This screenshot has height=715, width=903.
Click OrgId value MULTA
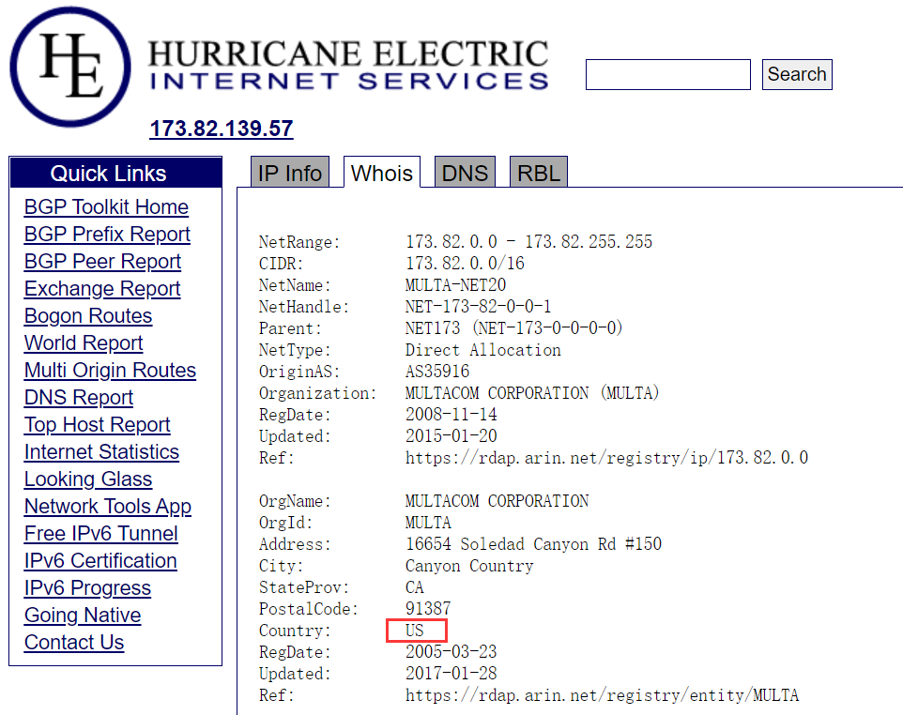pos(428,523)
